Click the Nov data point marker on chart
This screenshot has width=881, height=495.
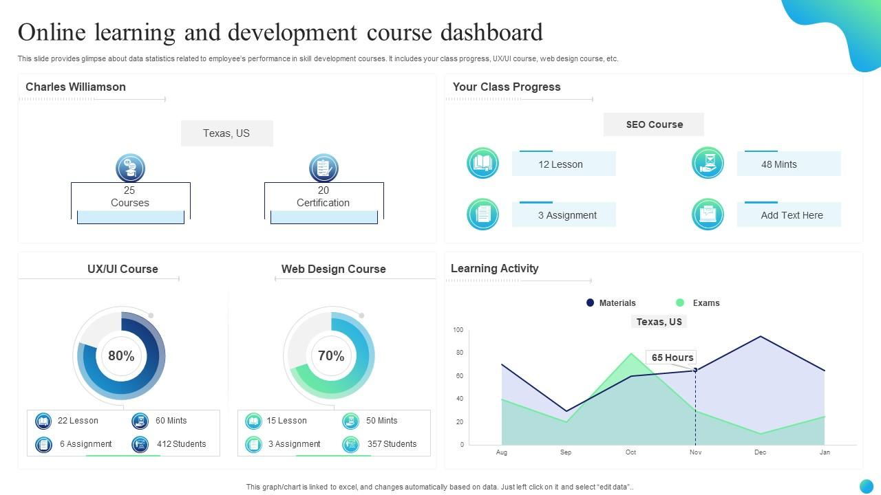pos(695,370)
